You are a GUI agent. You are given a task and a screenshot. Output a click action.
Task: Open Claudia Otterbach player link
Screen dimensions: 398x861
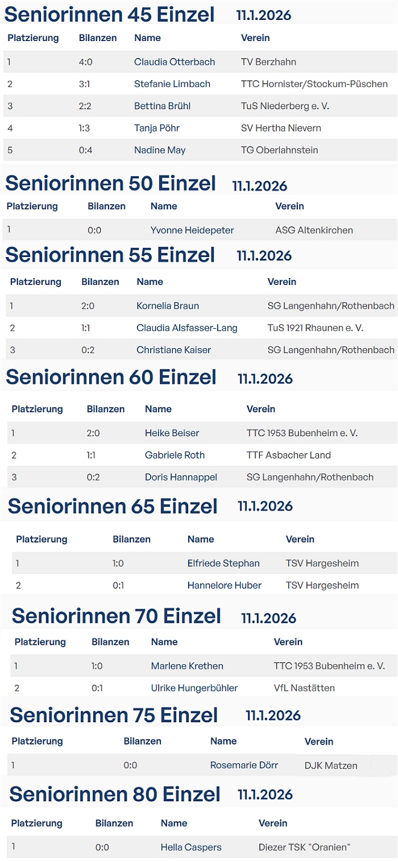pyautogui.click(x=174, y=62)
